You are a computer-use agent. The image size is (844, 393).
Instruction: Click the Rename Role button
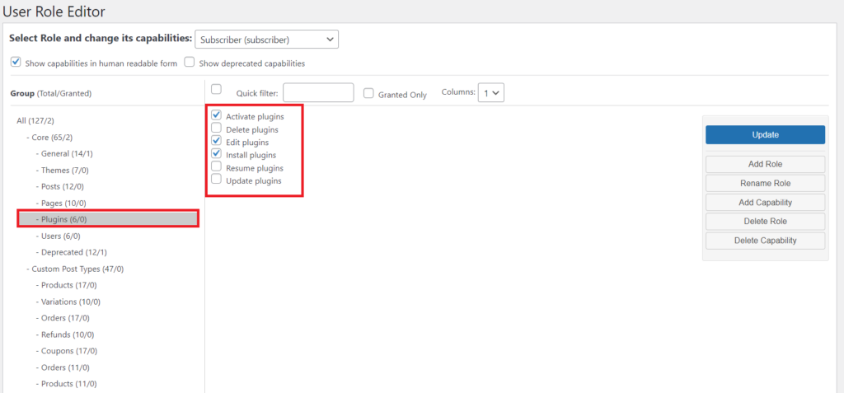765,183
